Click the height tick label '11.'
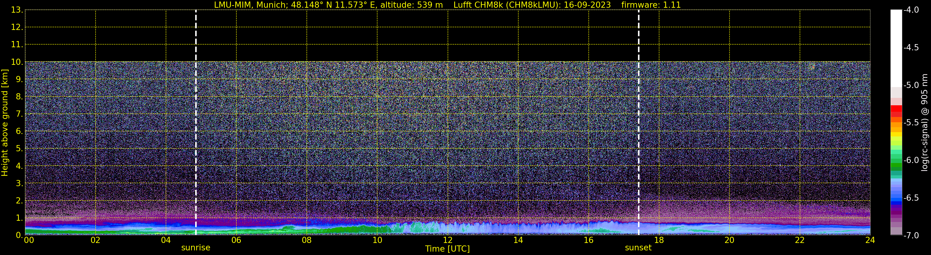 17,45
